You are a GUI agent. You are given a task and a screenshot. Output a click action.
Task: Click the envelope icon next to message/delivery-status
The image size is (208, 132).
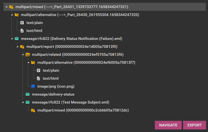click(27, 94)
